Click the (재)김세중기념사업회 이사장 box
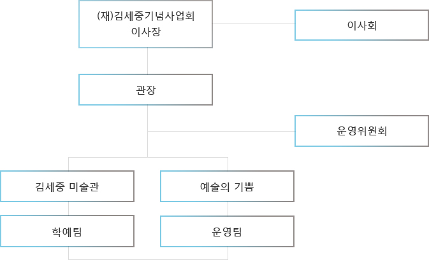This screenshot has width=429, height=260. (145, 24)
